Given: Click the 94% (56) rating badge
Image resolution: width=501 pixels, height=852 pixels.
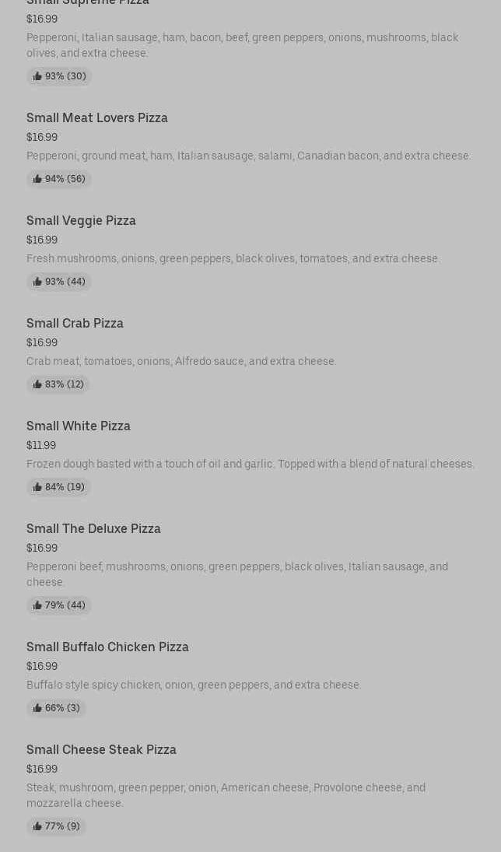Looking at the screenshot, I should (x=59, y=179).
